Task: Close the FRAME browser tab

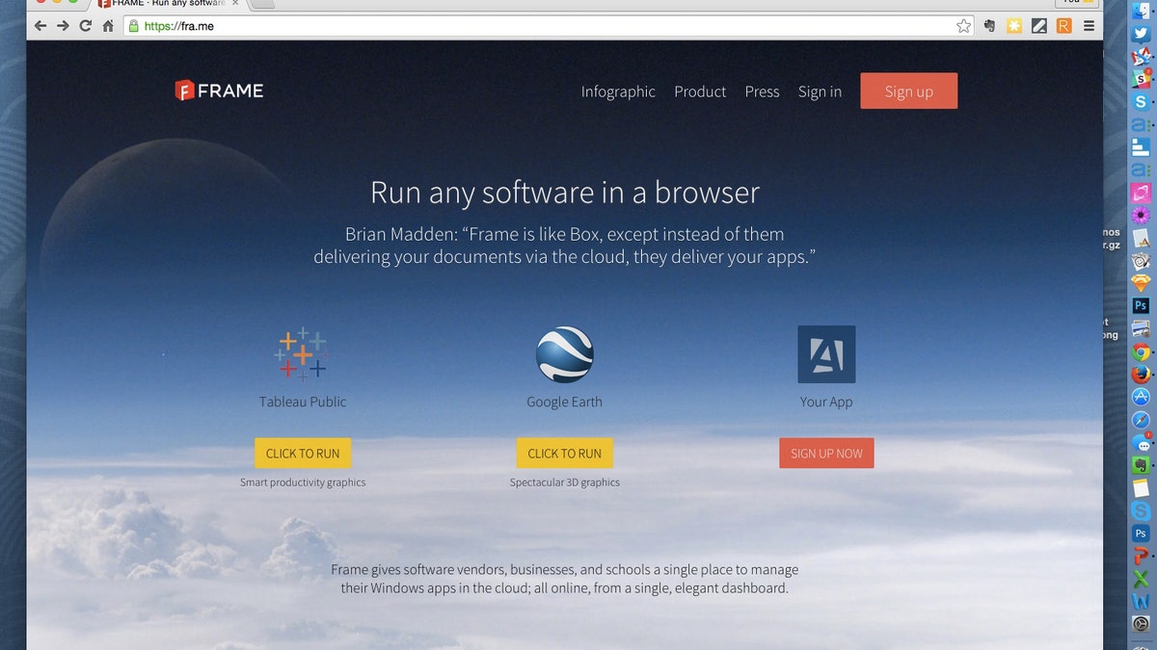Action: coord(235,4)
